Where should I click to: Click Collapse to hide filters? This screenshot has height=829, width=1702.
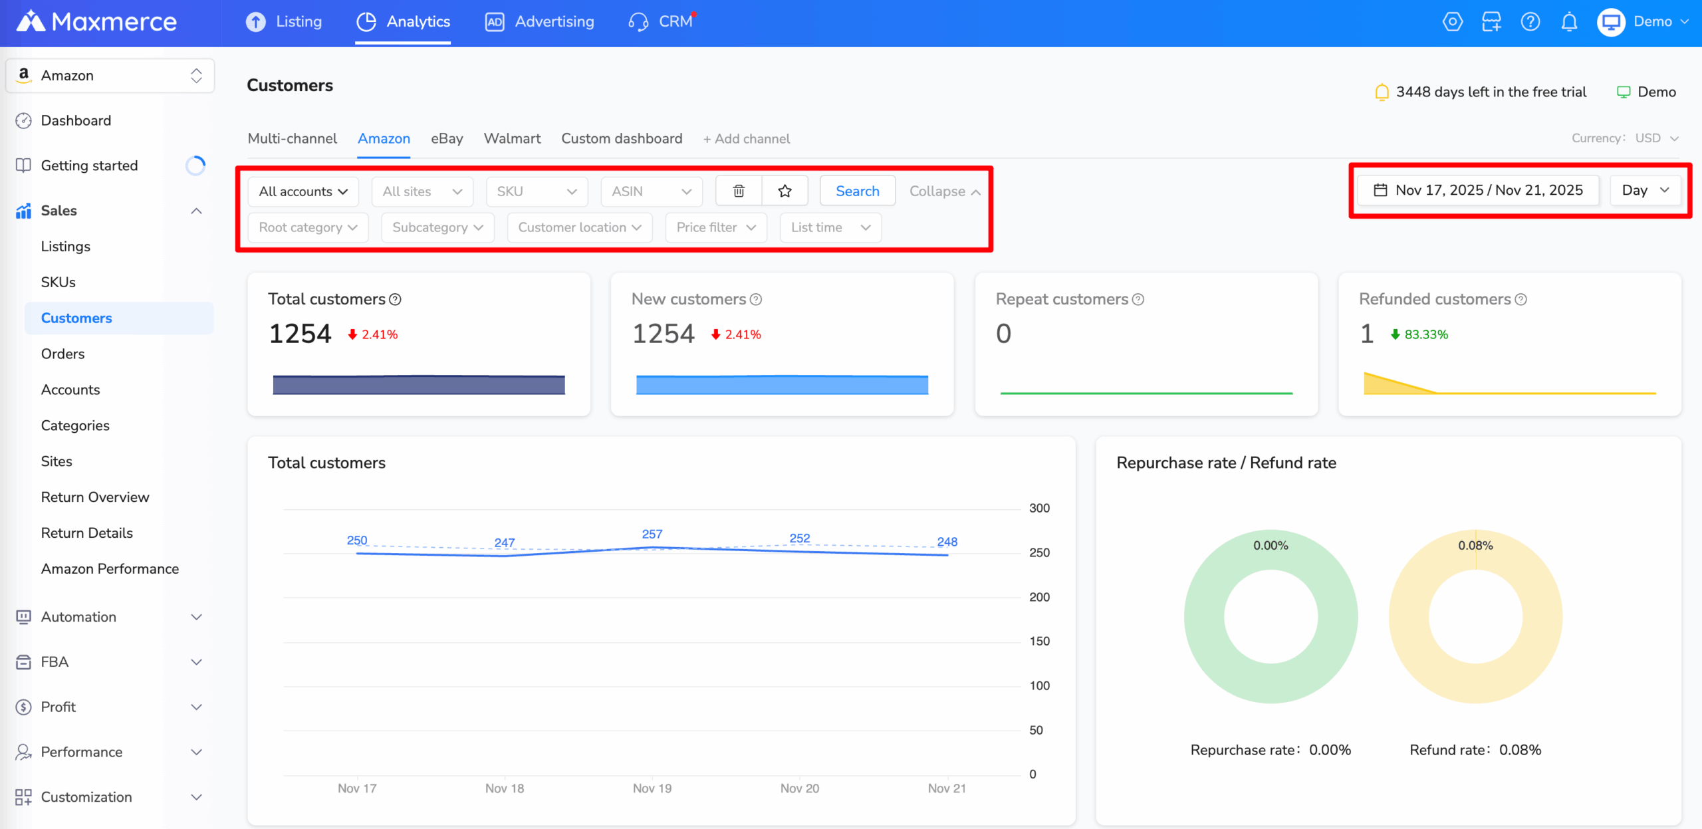(945, 191)
